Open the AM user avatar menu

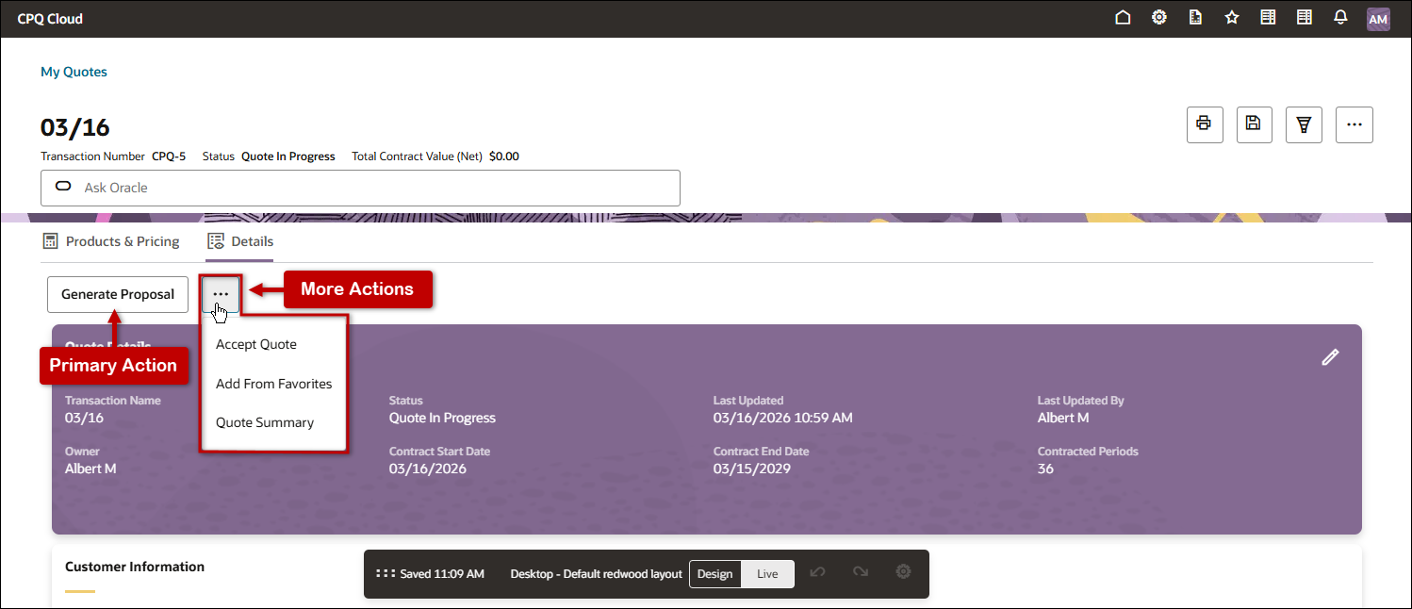[1378, 19]
